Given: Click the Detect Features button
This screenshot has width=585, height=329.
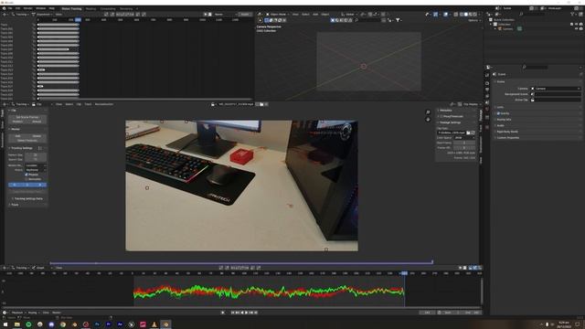Looking at the screenshot, I should [27, 141].
